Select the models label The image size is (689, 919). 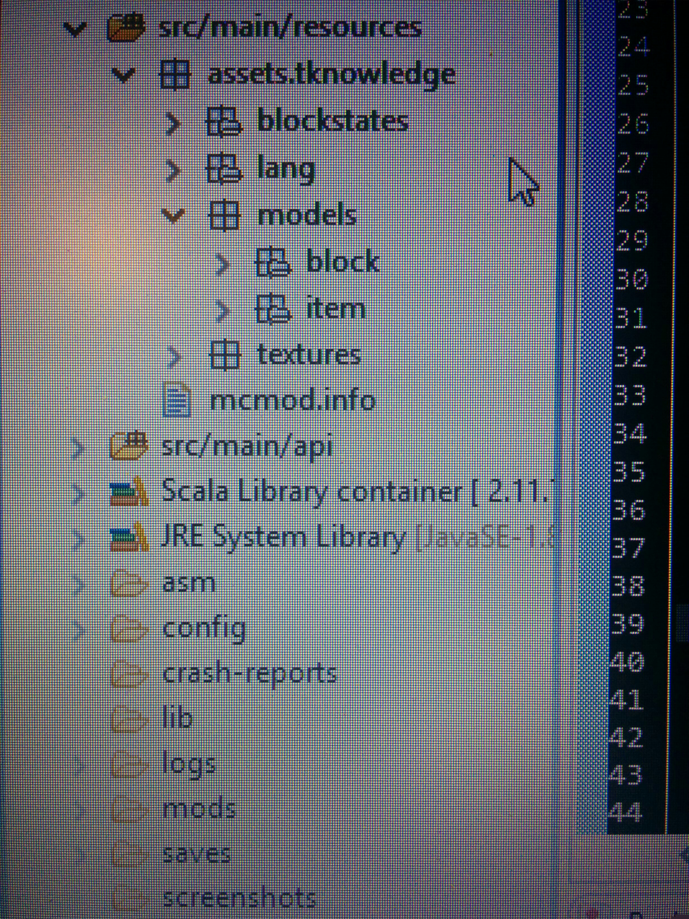[x=307, y=214]
